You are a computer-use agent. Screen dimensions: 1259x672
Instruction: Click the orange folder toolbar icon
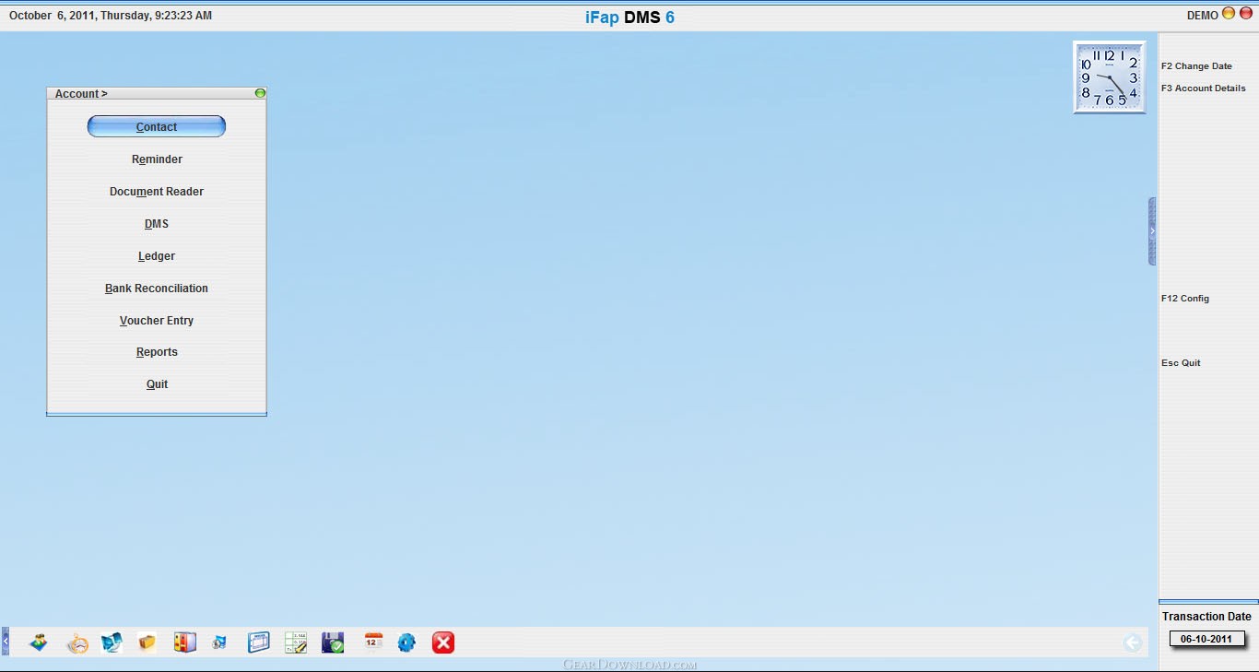tap(147, 643)
